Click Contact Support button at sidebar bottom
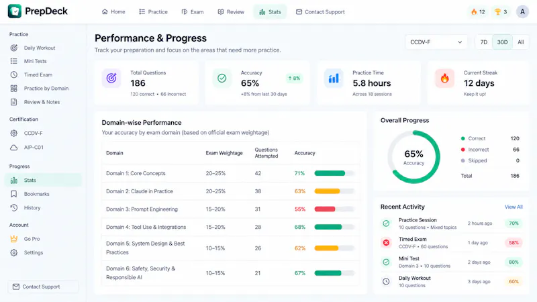The image size is (537, 302). click(x=43, y=287)
